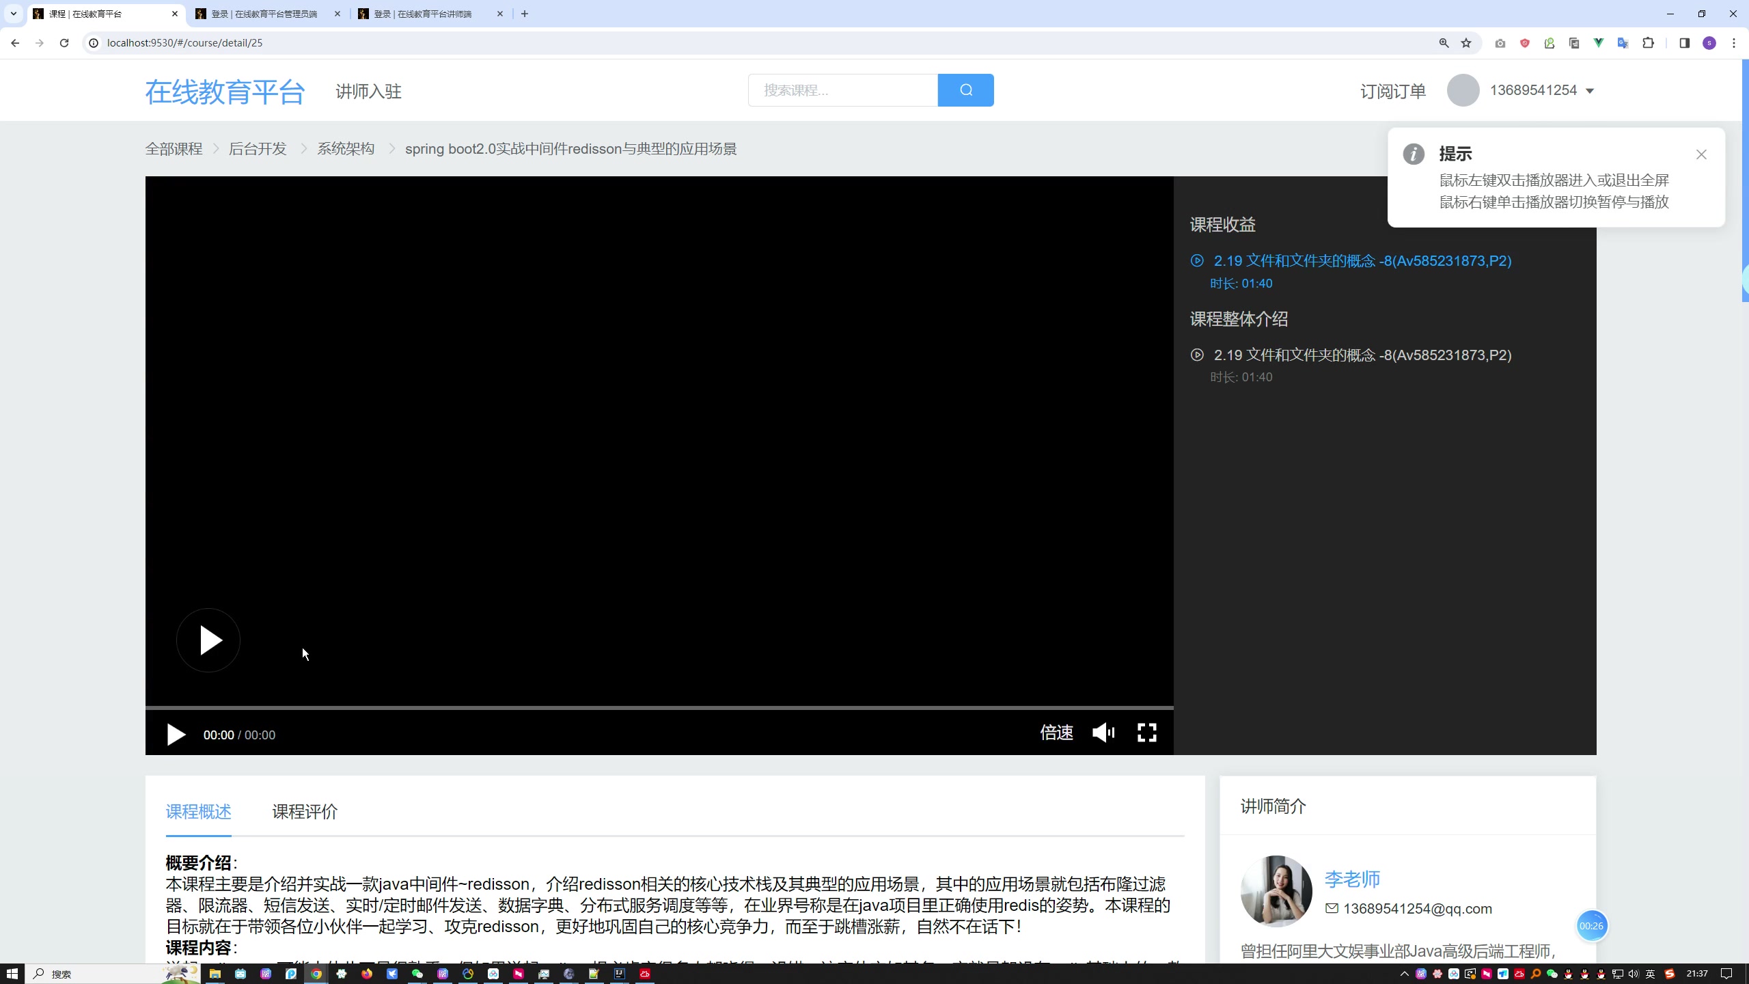
Task: Play the lesson under 课程整体介绍
Action: (x=1362, y=355)
